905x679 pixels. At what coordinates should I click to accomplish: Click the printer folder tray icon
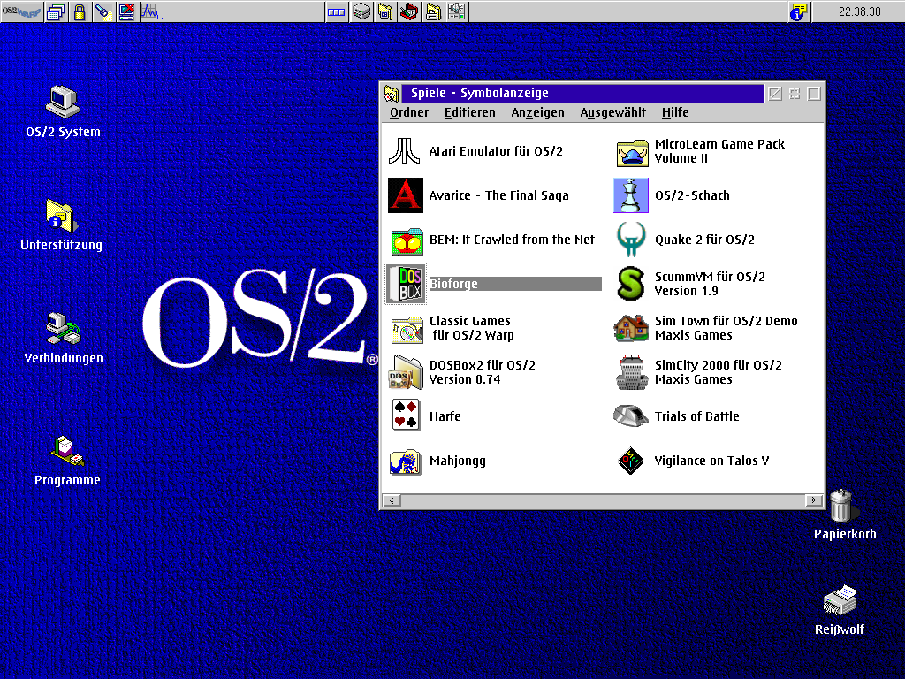pyautogui.click(x=433, y=11)
